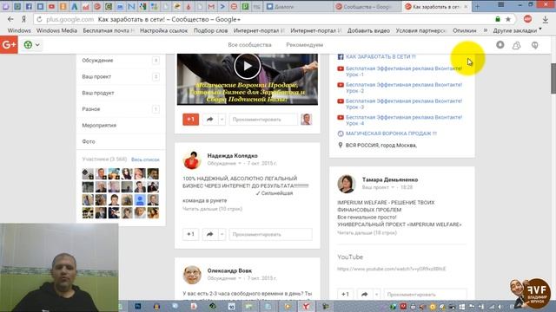The height and width of the screenshot is (312, 556).
Task: Open browser downloads arrow icon
Action: point(545,19)
